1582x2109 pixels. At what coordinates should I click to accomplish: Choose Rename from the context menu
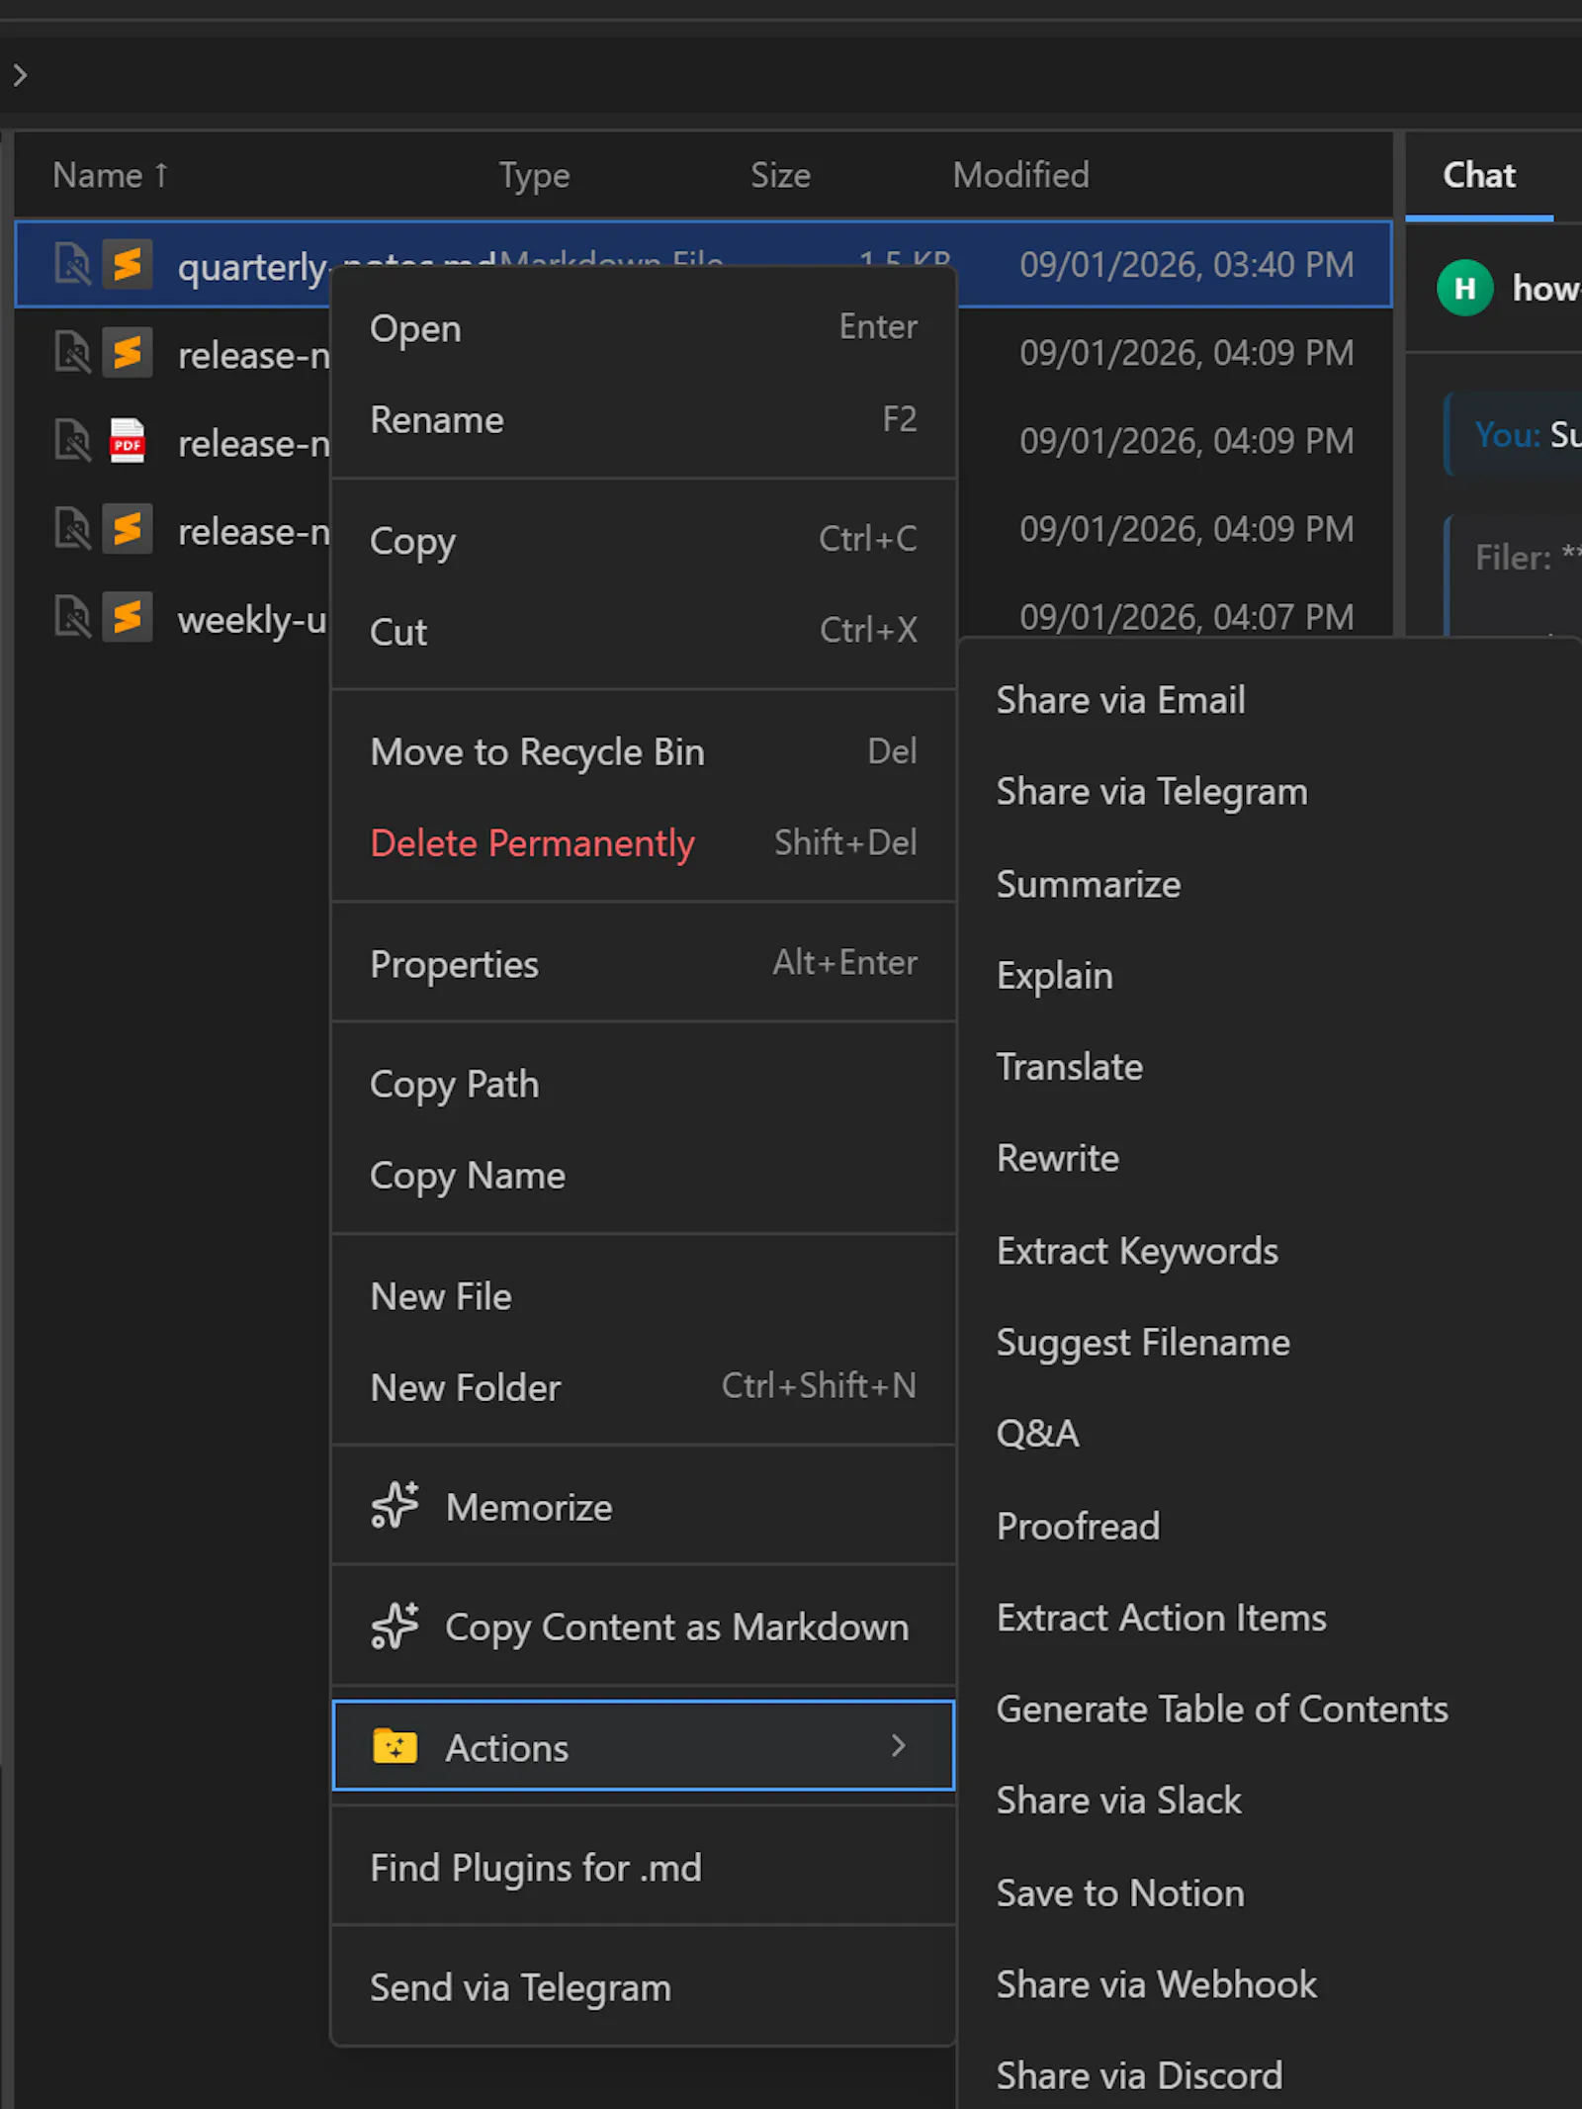[644, 419]
